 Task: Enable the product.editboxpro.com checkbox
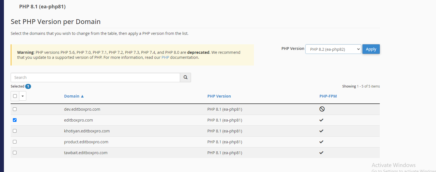(x=15, y=142)
